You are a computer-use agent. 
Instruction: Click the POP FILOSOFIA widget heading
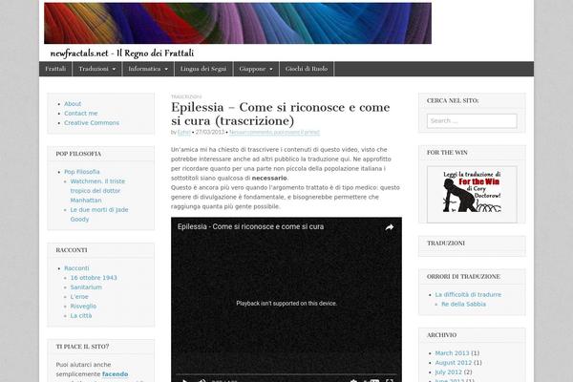(x=78, y=154)
